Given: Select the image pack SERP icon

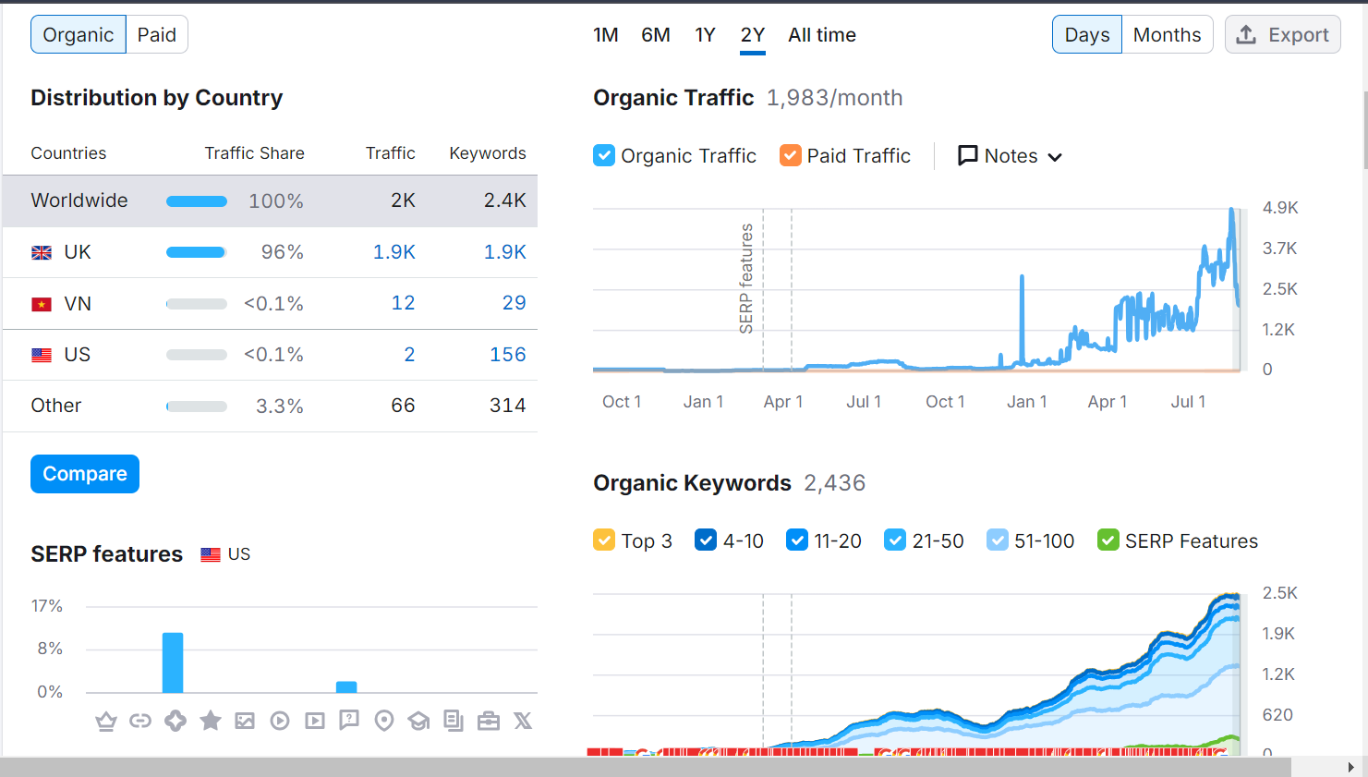Looking at the screenshot, I should coord(245,722).
